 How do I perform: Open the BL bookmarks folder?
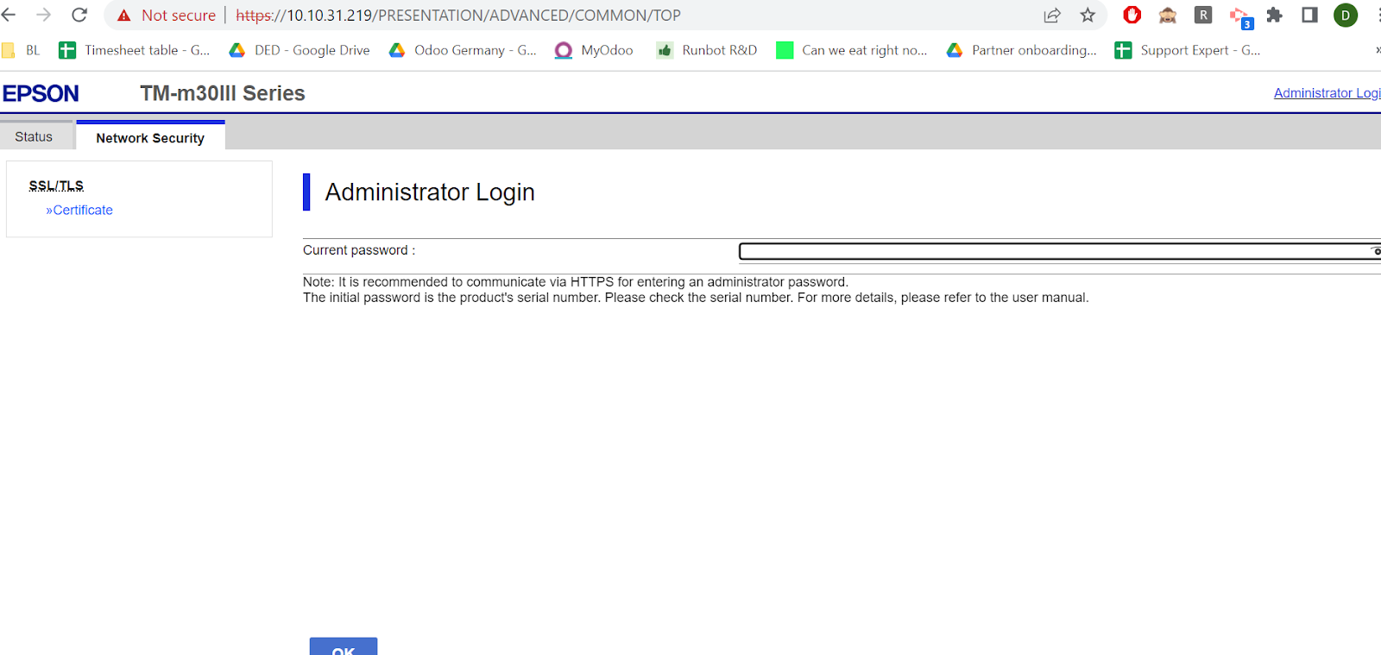tap(22, 50)
